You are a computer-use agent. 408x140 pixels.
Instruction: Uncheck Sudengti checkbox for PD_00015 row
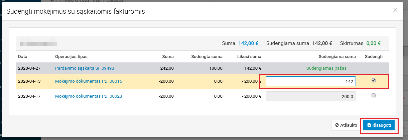pyautogui.click(x=374, y=80)
